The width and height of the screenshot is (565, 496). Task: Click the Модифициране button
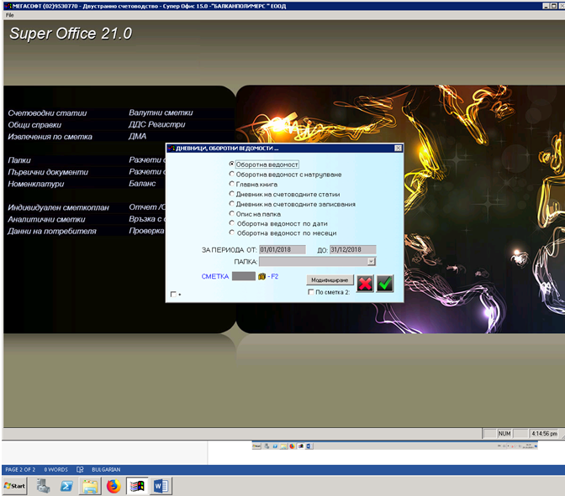pos(330,279)
